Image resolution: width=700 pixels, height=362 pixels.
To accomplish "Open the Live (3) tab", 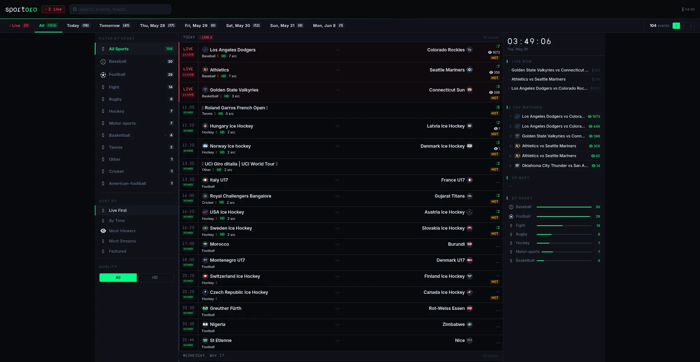I will 19,26.
